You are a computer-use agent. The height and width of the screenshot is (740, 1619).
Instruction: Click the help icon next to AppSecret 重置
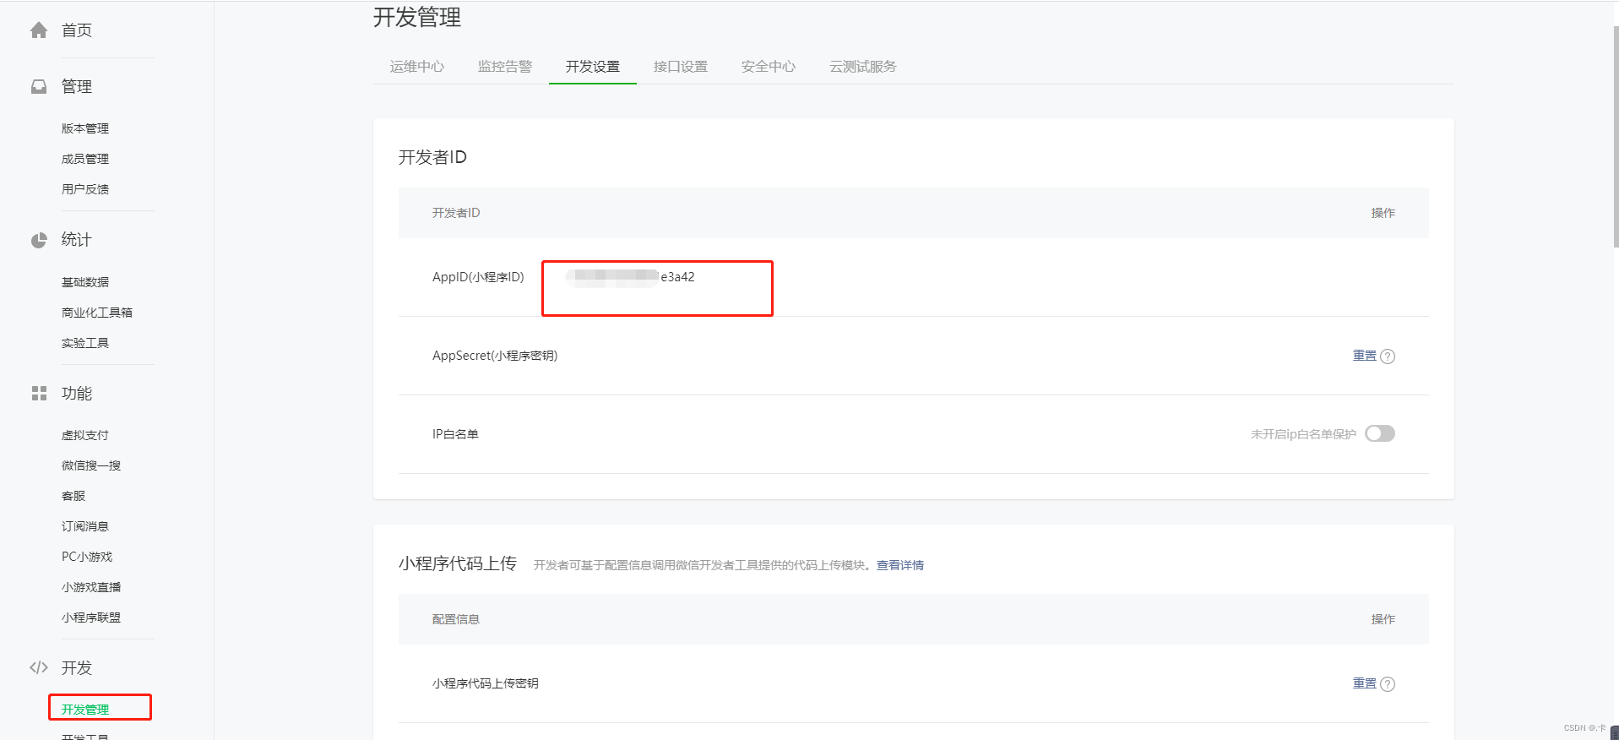(1388, 356)
